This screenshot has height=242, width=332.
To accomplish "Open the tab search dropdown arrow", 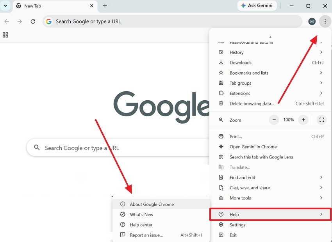I will coord(5,6).
